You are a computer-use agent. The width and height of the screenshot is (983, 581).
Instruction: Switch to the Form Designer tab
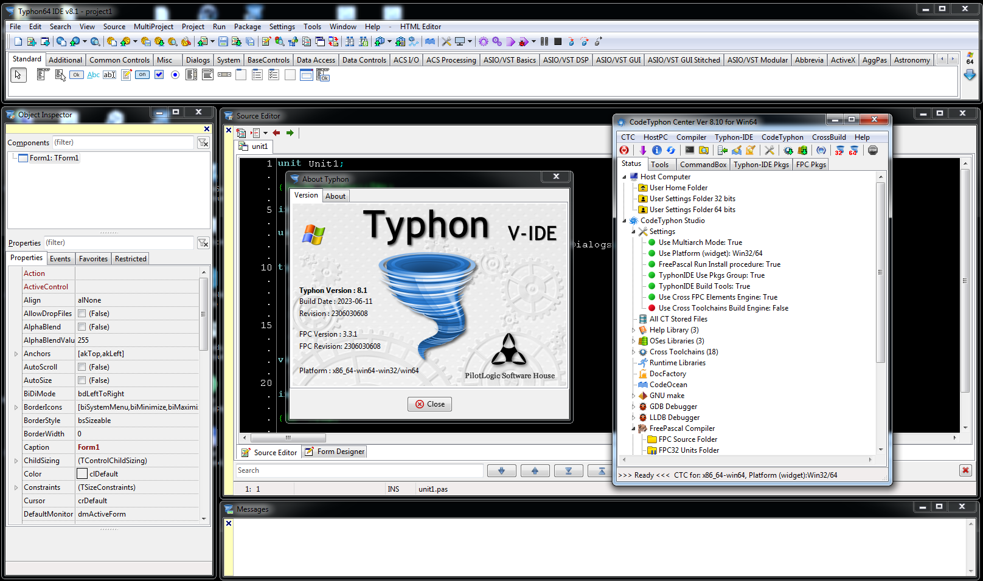click(x=335, y=452)
